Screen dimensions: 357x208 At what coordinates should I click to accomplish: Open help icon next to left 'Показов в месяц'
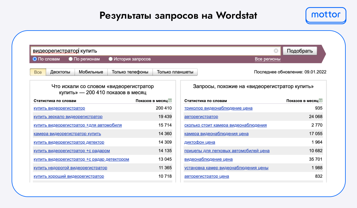point(170,101)
